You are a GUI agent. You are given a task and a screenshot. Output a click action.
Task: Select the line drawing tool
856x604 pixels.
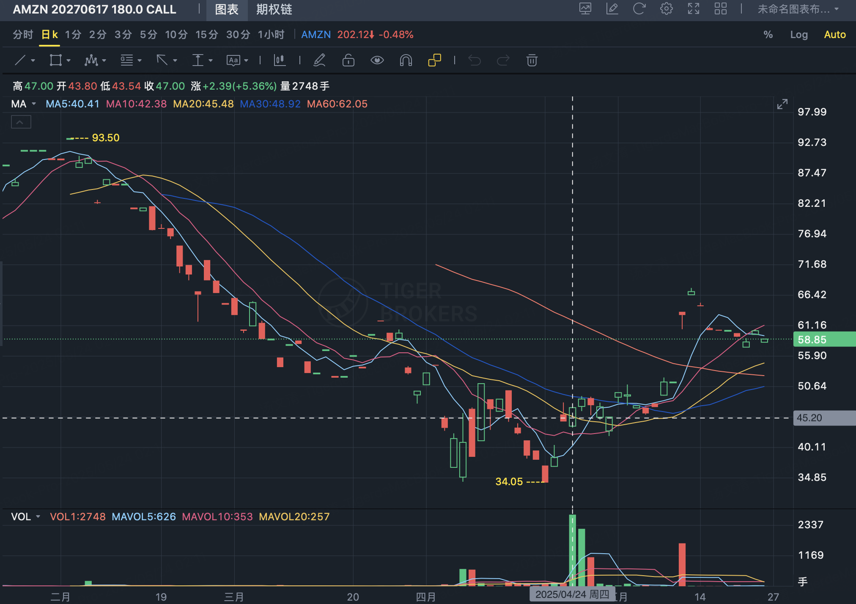tap(20, 60)
